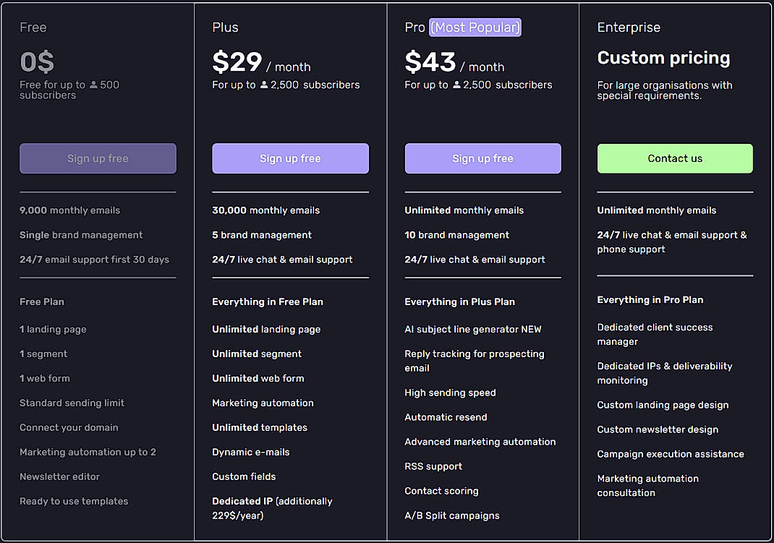The height and width of the screenshot is (543, 774).
Task: Click 'Dedicated client success manager'
Action: click(655, 334)
